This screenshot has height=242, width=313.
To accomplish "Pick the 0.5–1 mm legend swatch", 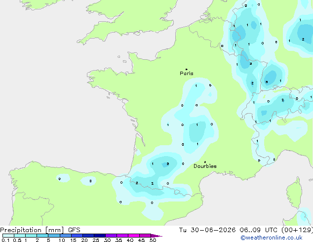I will pyautogui.click(x=20, y=236).
